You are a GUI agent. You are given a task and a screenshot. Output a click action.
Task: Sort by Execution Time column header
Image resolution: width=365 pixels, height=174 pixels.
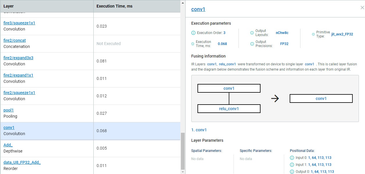[114, 6]
